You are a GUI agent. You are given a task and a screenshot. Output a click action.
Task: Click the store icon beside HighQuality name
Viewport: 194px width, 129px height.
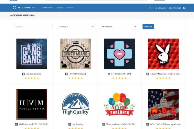click(70, 124)
